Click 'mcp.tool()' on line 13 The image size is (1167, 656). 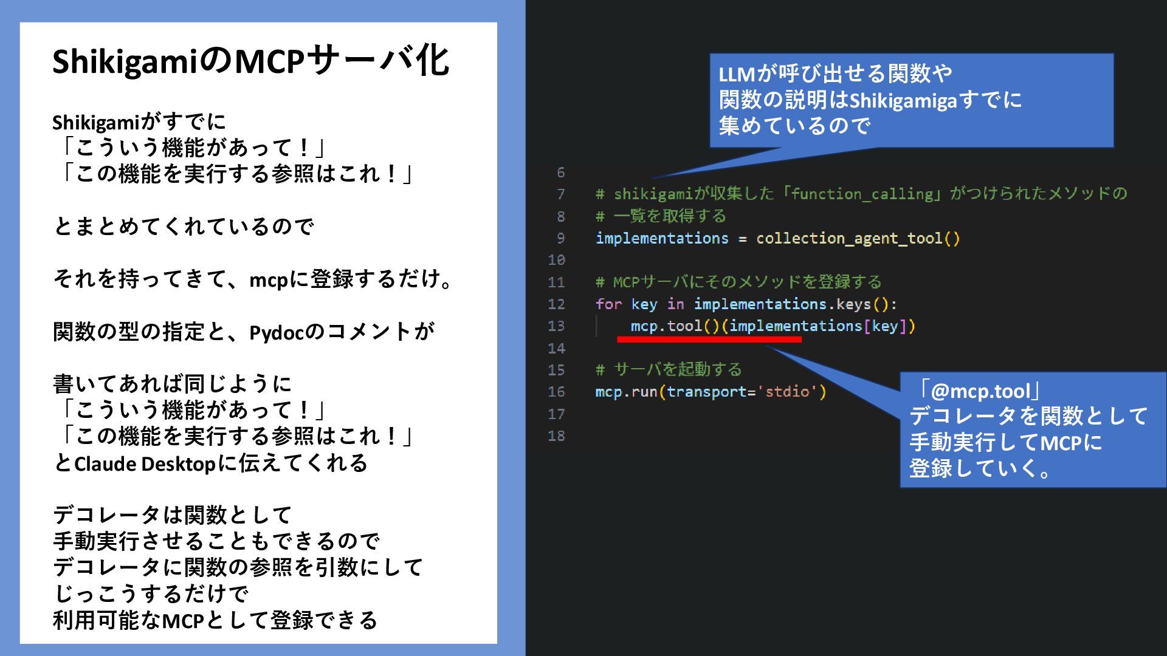point(675,326)
